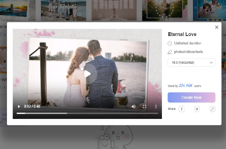Share the template on Facebook
226x149 pixels.
pyautogui.click(x=181, y=109)
